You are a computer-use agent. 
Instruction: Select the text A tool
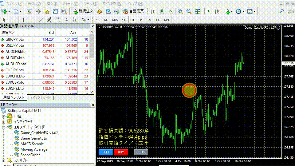(66, 20)
